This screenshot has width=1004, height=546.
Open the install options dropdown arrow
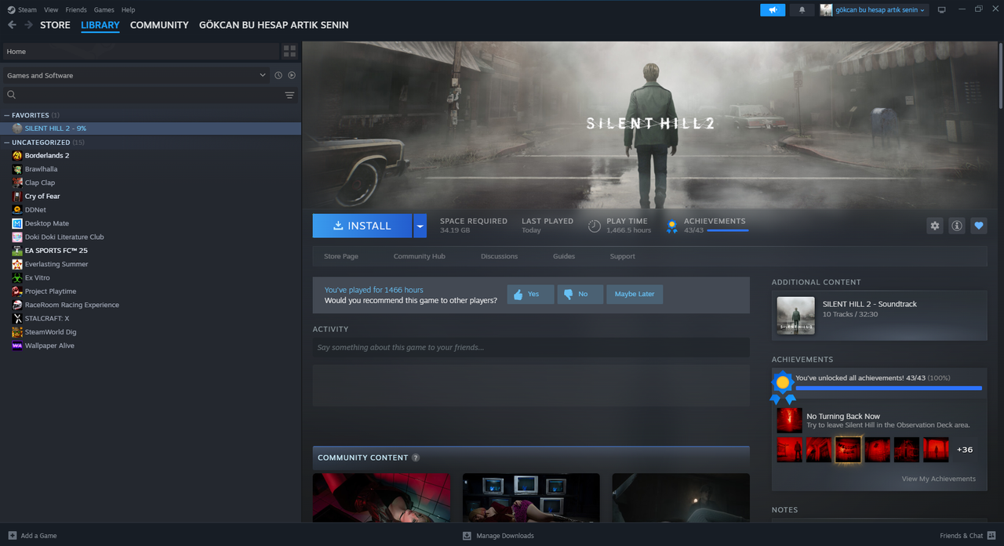coord(420,226)
